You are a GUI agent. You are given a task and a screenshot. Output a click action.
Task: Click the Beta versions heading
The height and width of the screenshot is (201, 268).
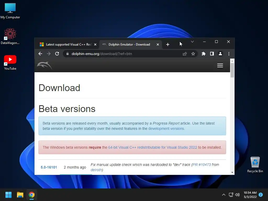click(x=67, y=109)
